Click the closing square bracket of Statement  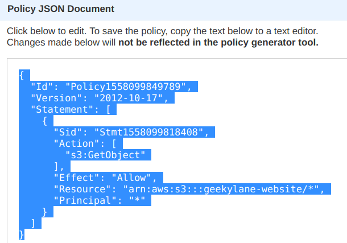coord(33,223)
